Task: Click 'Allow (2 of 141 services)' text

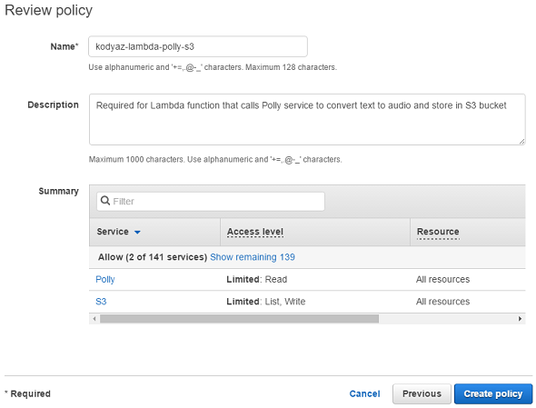Action: 153,257
